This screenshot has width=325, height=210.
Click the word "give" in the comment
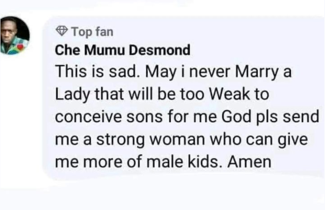tap(298, 141)
